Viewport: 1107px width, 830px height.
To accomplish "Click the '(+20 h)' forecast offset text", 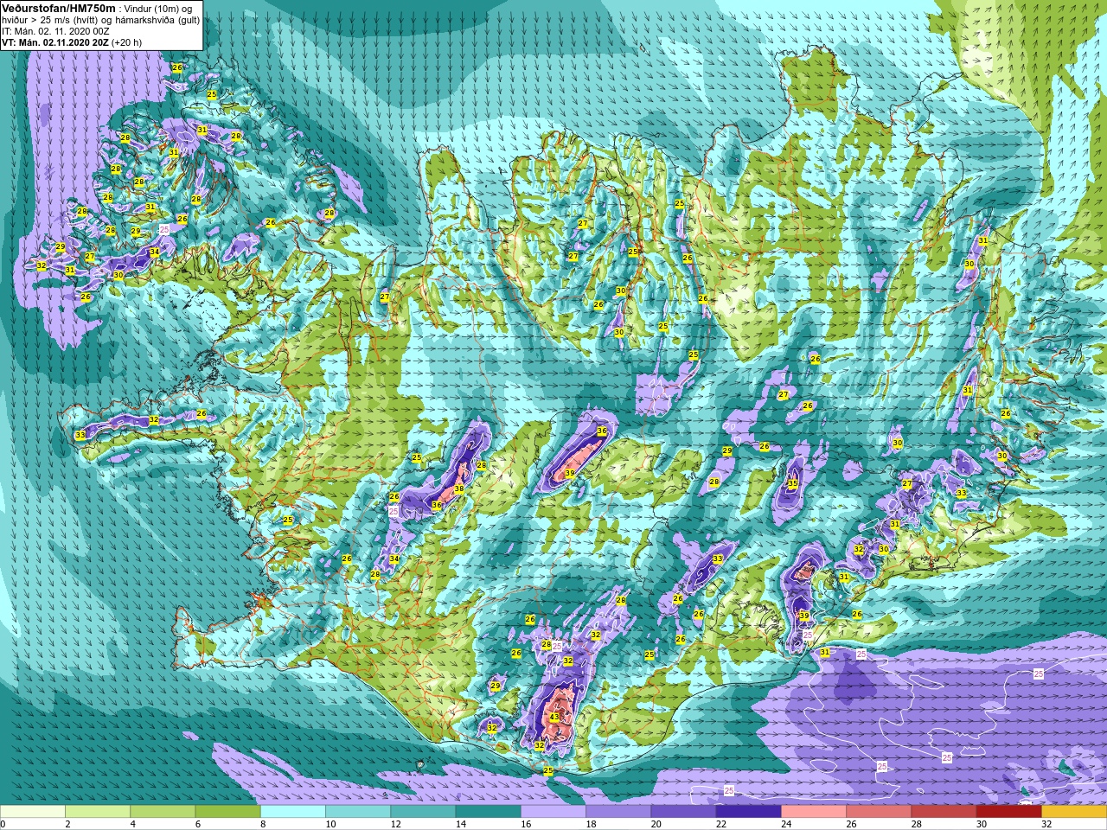I will click(x=126, y=42).
